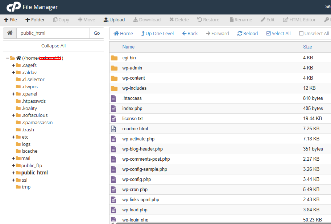Expand the .cagefs folder tree node

(x=13, y=65)
